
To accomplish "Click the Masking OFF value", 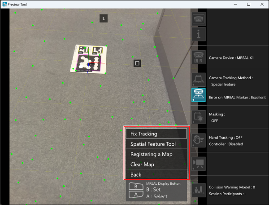I will 214,121.
